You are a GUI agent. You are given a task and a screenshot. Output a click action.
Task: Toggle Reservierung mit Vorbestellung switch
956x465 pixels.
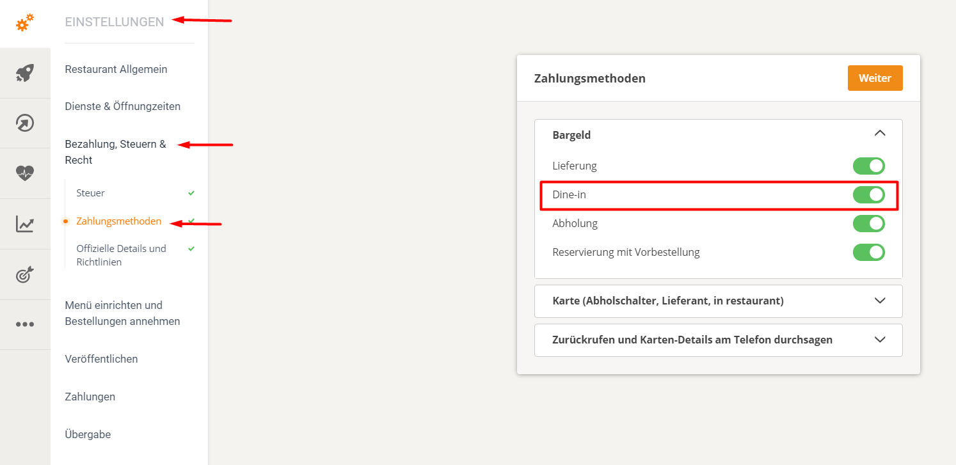868,252
